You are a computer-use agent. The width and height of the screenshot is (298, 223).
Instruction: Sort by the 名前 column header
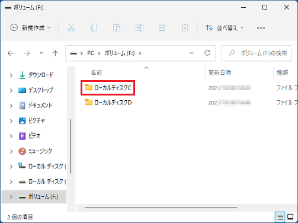pyautogui.click(x=97, y=73)
